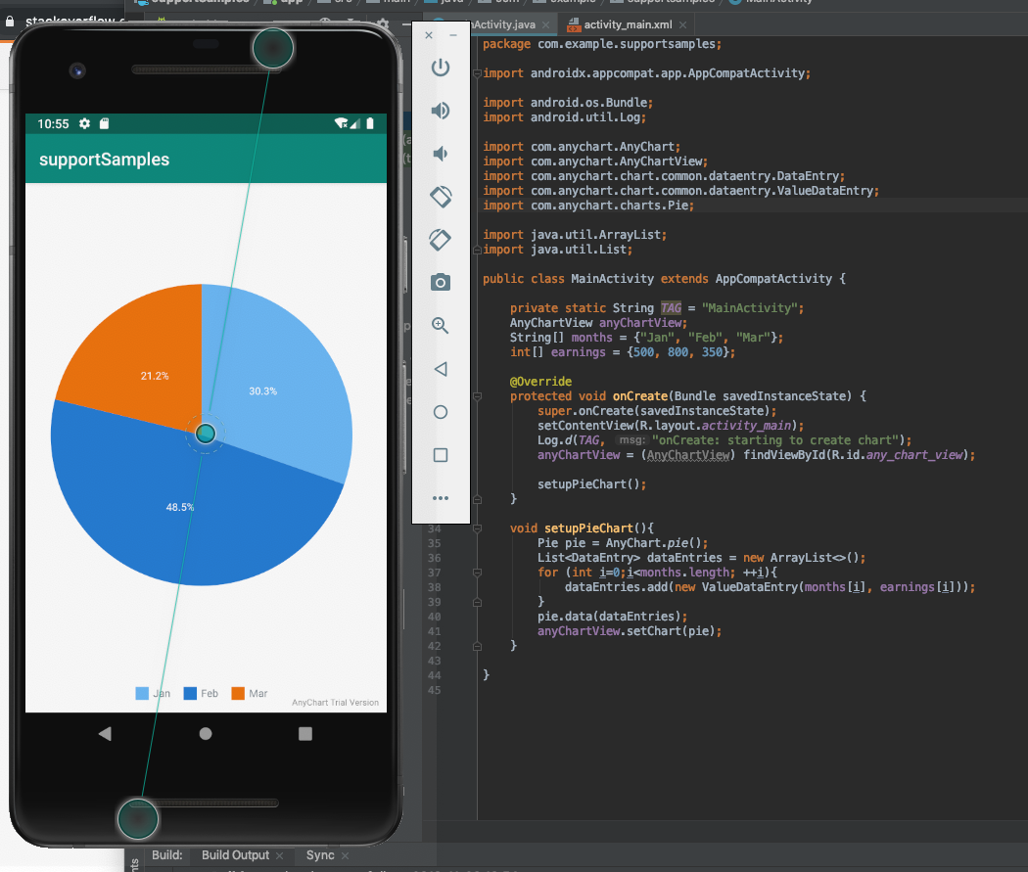Click the emulator volume down icon
Image resolution: width=1028 pixels, height=872 pixels.
(x=441, y=154)
